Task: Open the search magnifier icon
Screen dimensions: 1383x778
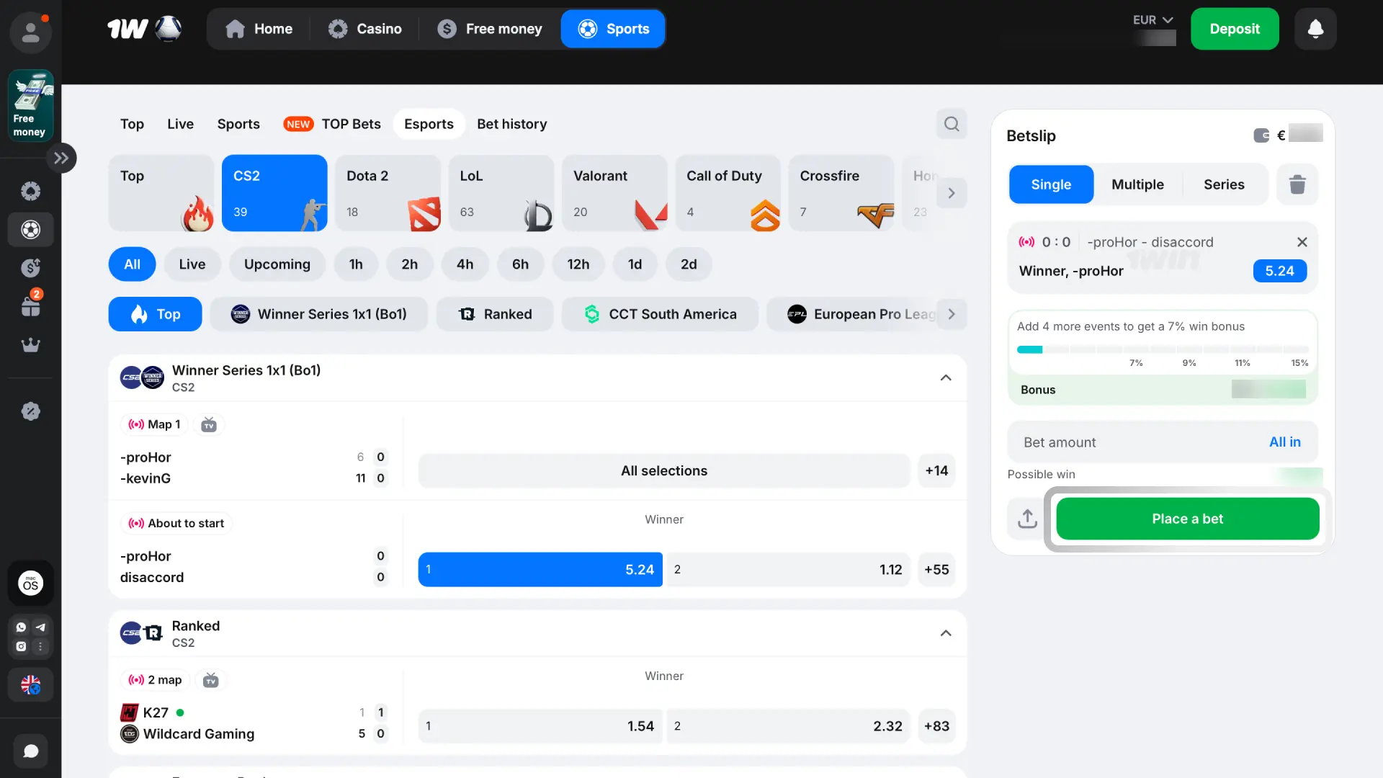Action: pos(952,124)
